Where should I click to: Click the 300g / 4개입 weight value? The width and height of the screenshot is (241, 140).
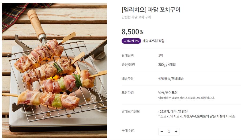(x=167, y=65)
